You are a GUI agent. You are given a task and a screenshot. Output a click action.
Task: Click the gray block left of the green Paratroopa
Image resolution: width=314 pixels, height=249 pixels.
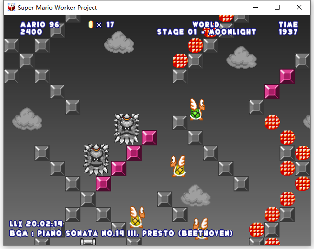[x=180, y=122]
